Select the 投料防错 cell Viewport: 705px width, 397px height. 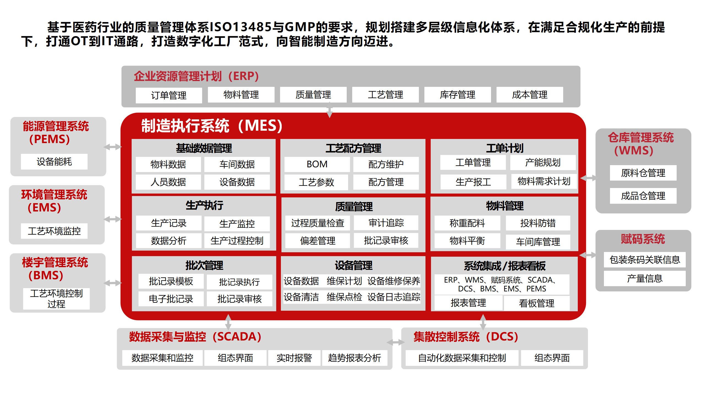coord(538,223)
